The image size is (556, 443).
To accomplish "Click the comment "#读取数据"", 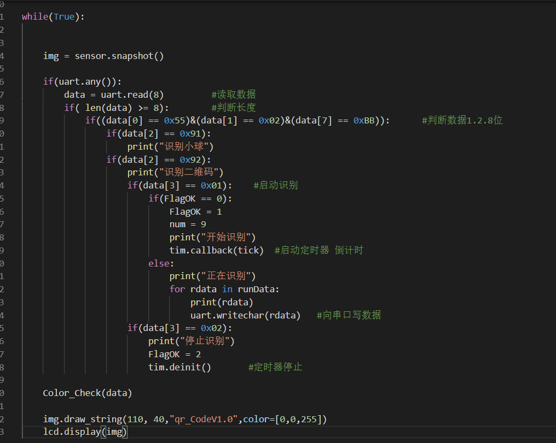I will click(233, 94).
